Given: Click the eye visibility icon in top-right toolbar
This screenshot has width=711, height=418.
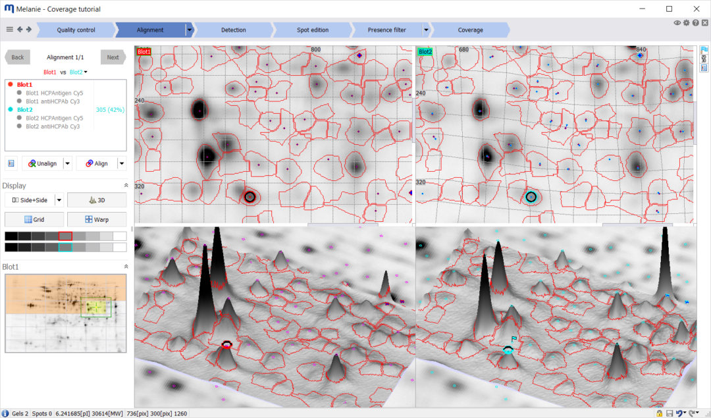Looking at the screenshot, I should pos(677,22).
